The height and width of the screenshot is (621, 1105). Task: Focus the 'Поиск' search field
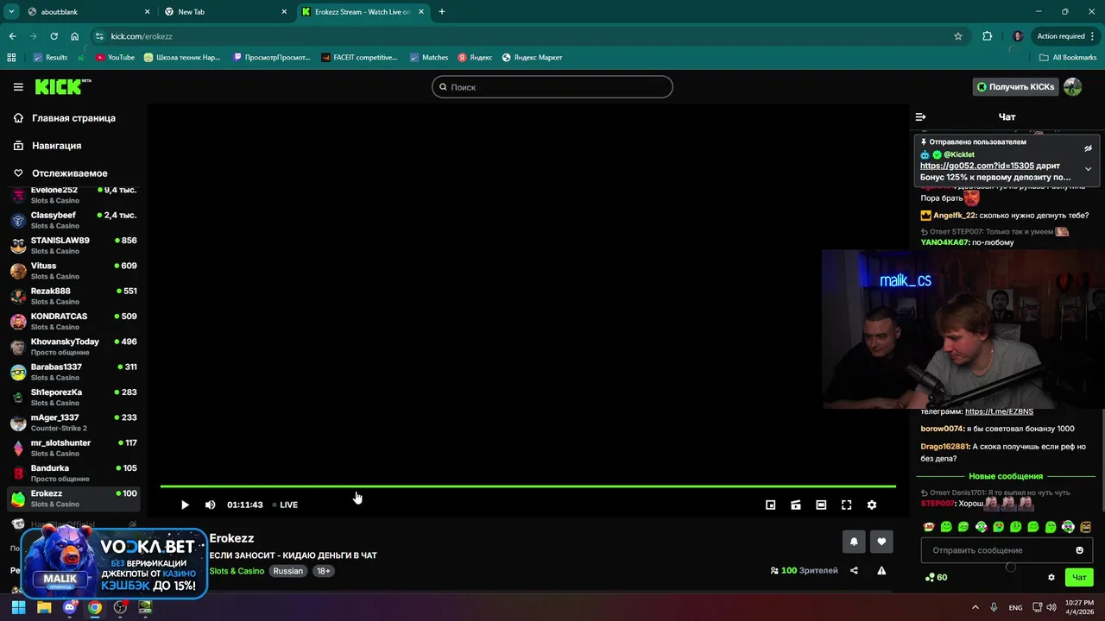(552, 87)
